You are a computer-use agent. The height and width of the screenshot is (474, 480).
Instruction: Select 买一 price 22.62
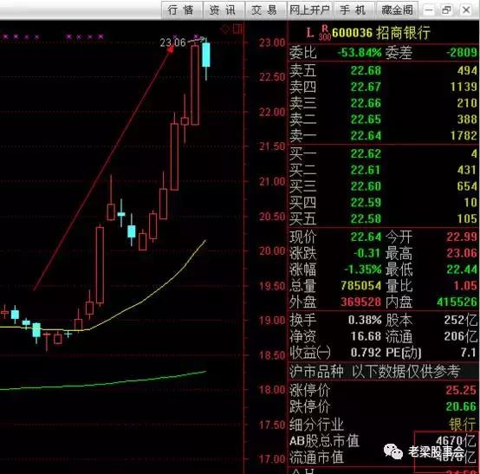pyautogui.click(x=366, y=153)
